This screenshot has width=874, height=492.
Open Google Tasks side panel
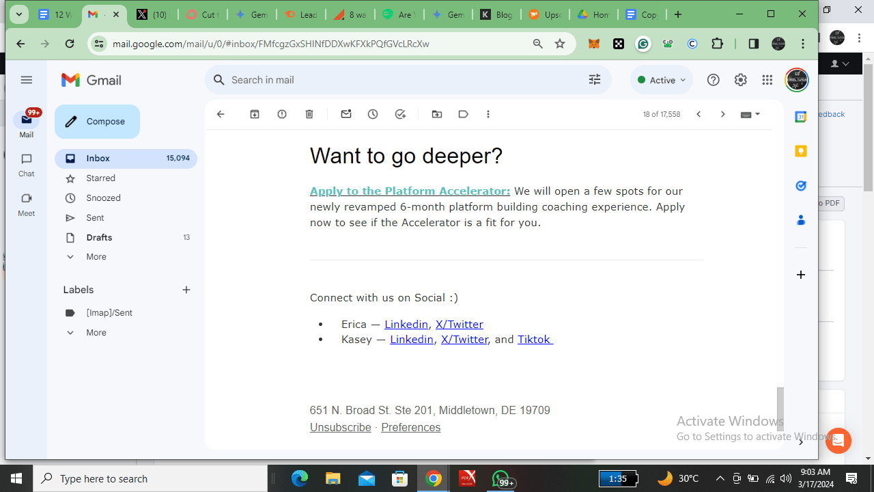(x=801, y=186)
